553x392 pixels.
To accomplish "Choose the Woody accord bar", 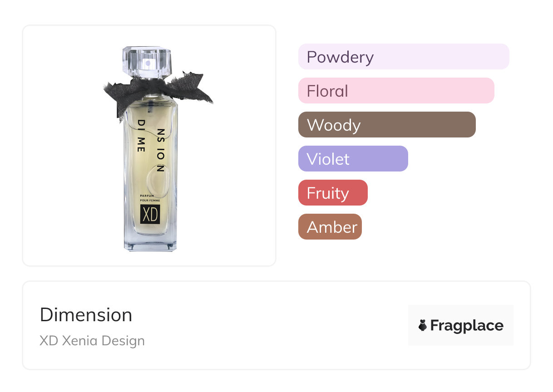I will tap(386, 125).
